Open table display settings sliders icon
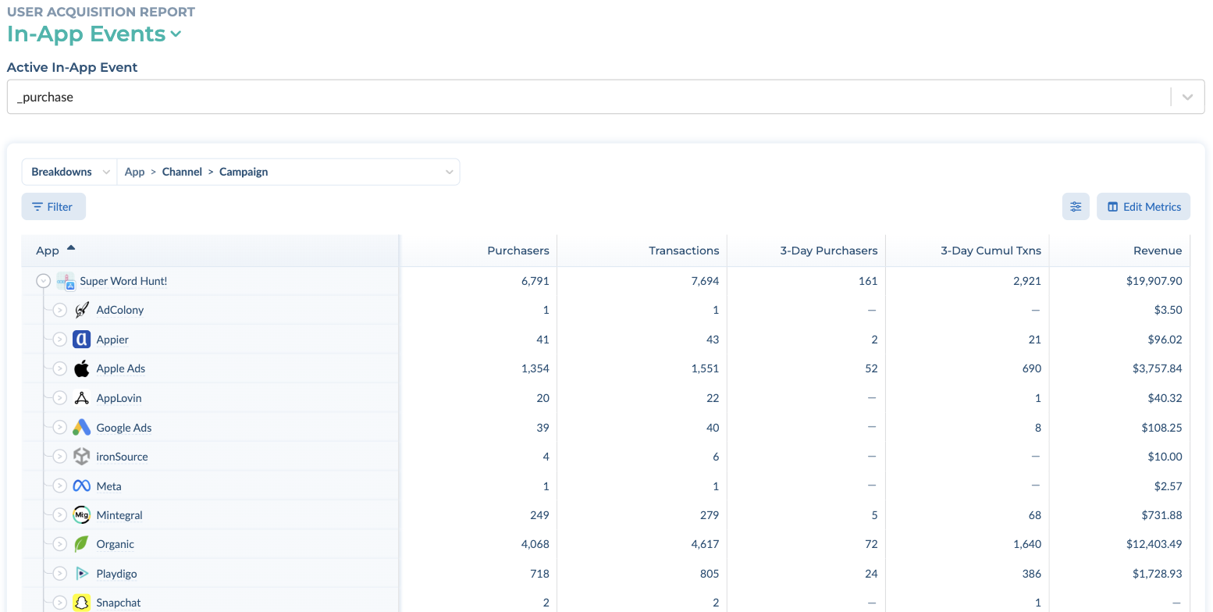1213x612 pixels. tap(1076, 207)
